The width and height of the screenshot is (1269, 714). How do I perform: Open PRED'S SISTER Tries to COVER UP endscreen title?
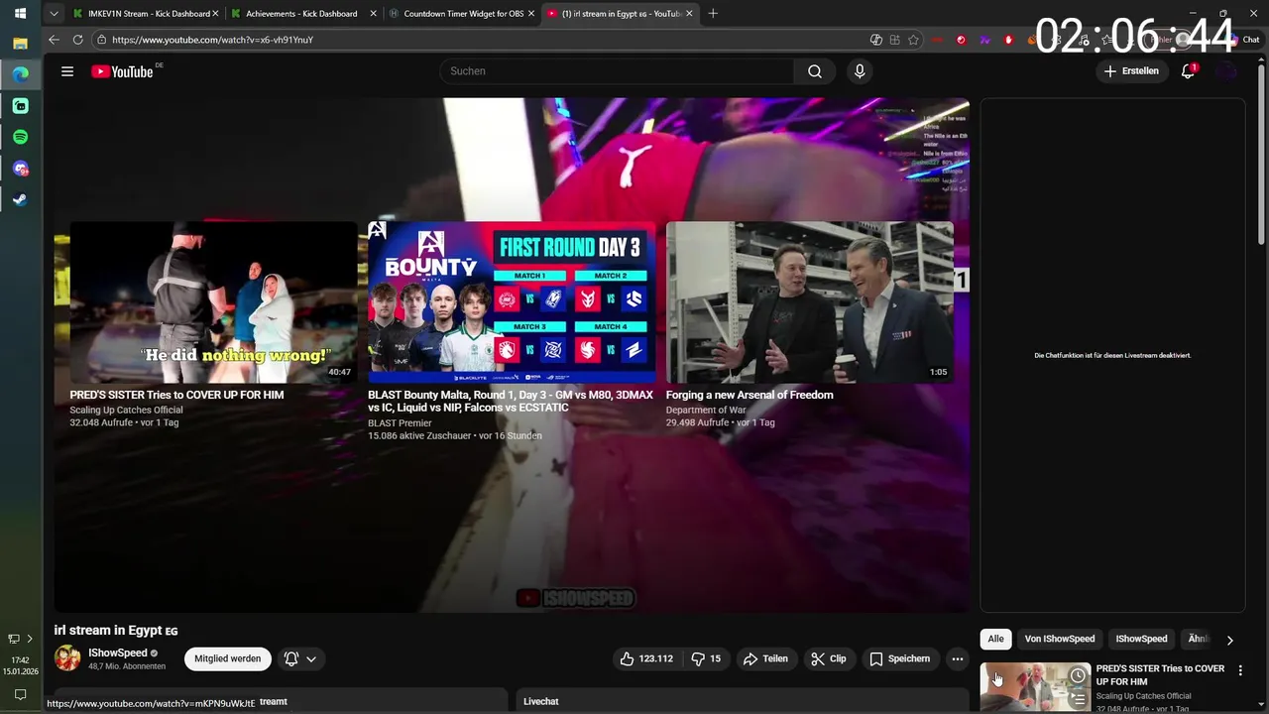[x=176, y=395]
